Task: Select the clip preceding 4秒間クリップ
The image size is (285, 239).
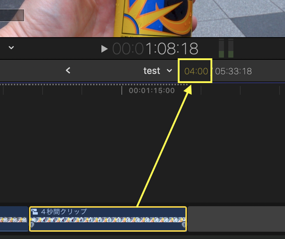Action: click(14, 219)
